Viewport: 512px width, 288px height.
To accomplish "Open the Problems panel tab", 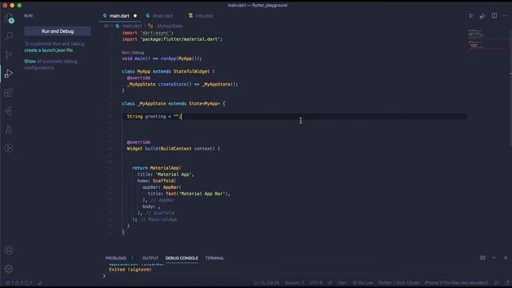I will [115, 258].
